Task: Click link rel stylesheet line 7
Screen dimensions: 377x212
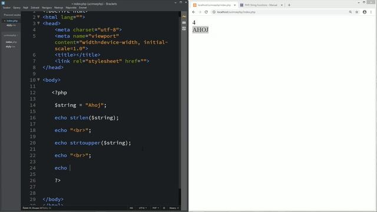Action: pos(102,61)
